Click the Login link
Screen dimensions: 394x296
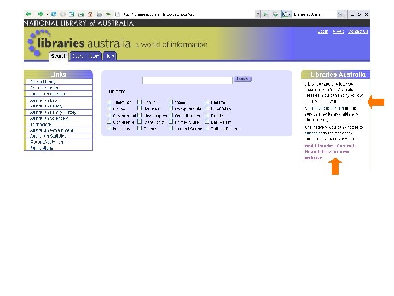(323, 31)
